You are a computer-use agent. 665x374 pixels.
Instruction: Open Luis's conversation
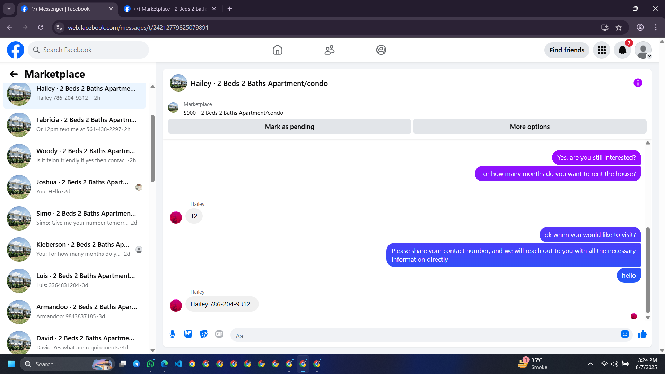point(75,281)
